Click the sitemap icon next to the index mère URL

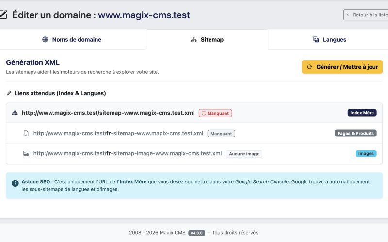tap(15, 113)
